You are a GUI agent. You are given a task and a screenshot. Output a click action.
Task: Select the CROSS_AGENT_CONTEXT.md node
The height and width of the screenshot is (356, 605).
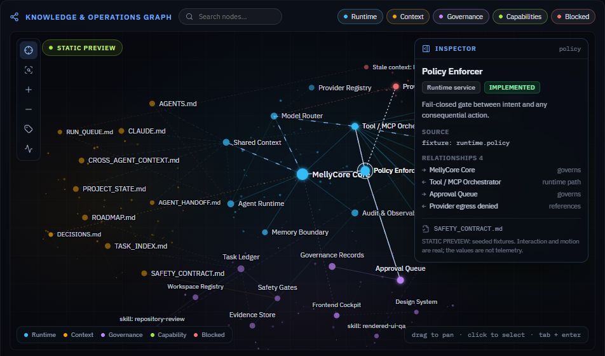click(81, 161)
